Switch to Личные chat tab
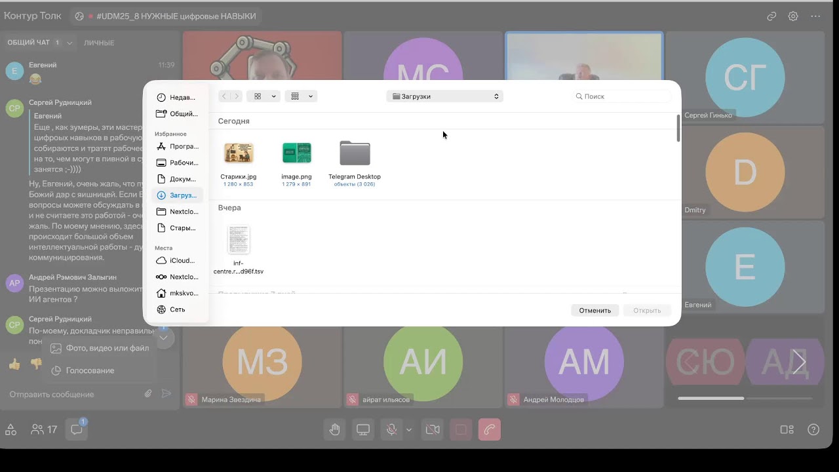Image resolution: width=839 pixels, height=472 pixels. 99,43
